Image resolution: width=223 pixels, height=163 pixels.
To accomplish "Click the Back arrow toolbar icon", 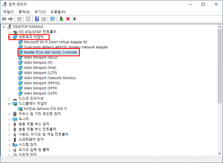I will coord(4,19).
